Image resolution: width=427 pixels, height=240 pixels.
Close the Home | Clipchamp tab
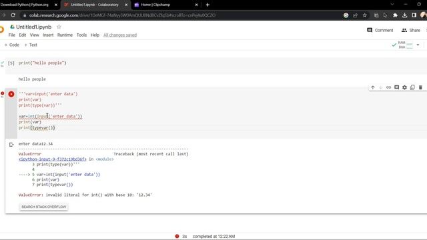tap(196, 5)
